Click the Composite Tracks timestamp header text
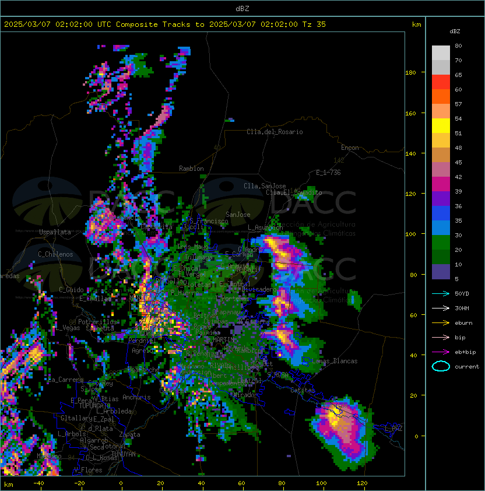This screenshot has height=491, width=485. [x=165, y=24]
